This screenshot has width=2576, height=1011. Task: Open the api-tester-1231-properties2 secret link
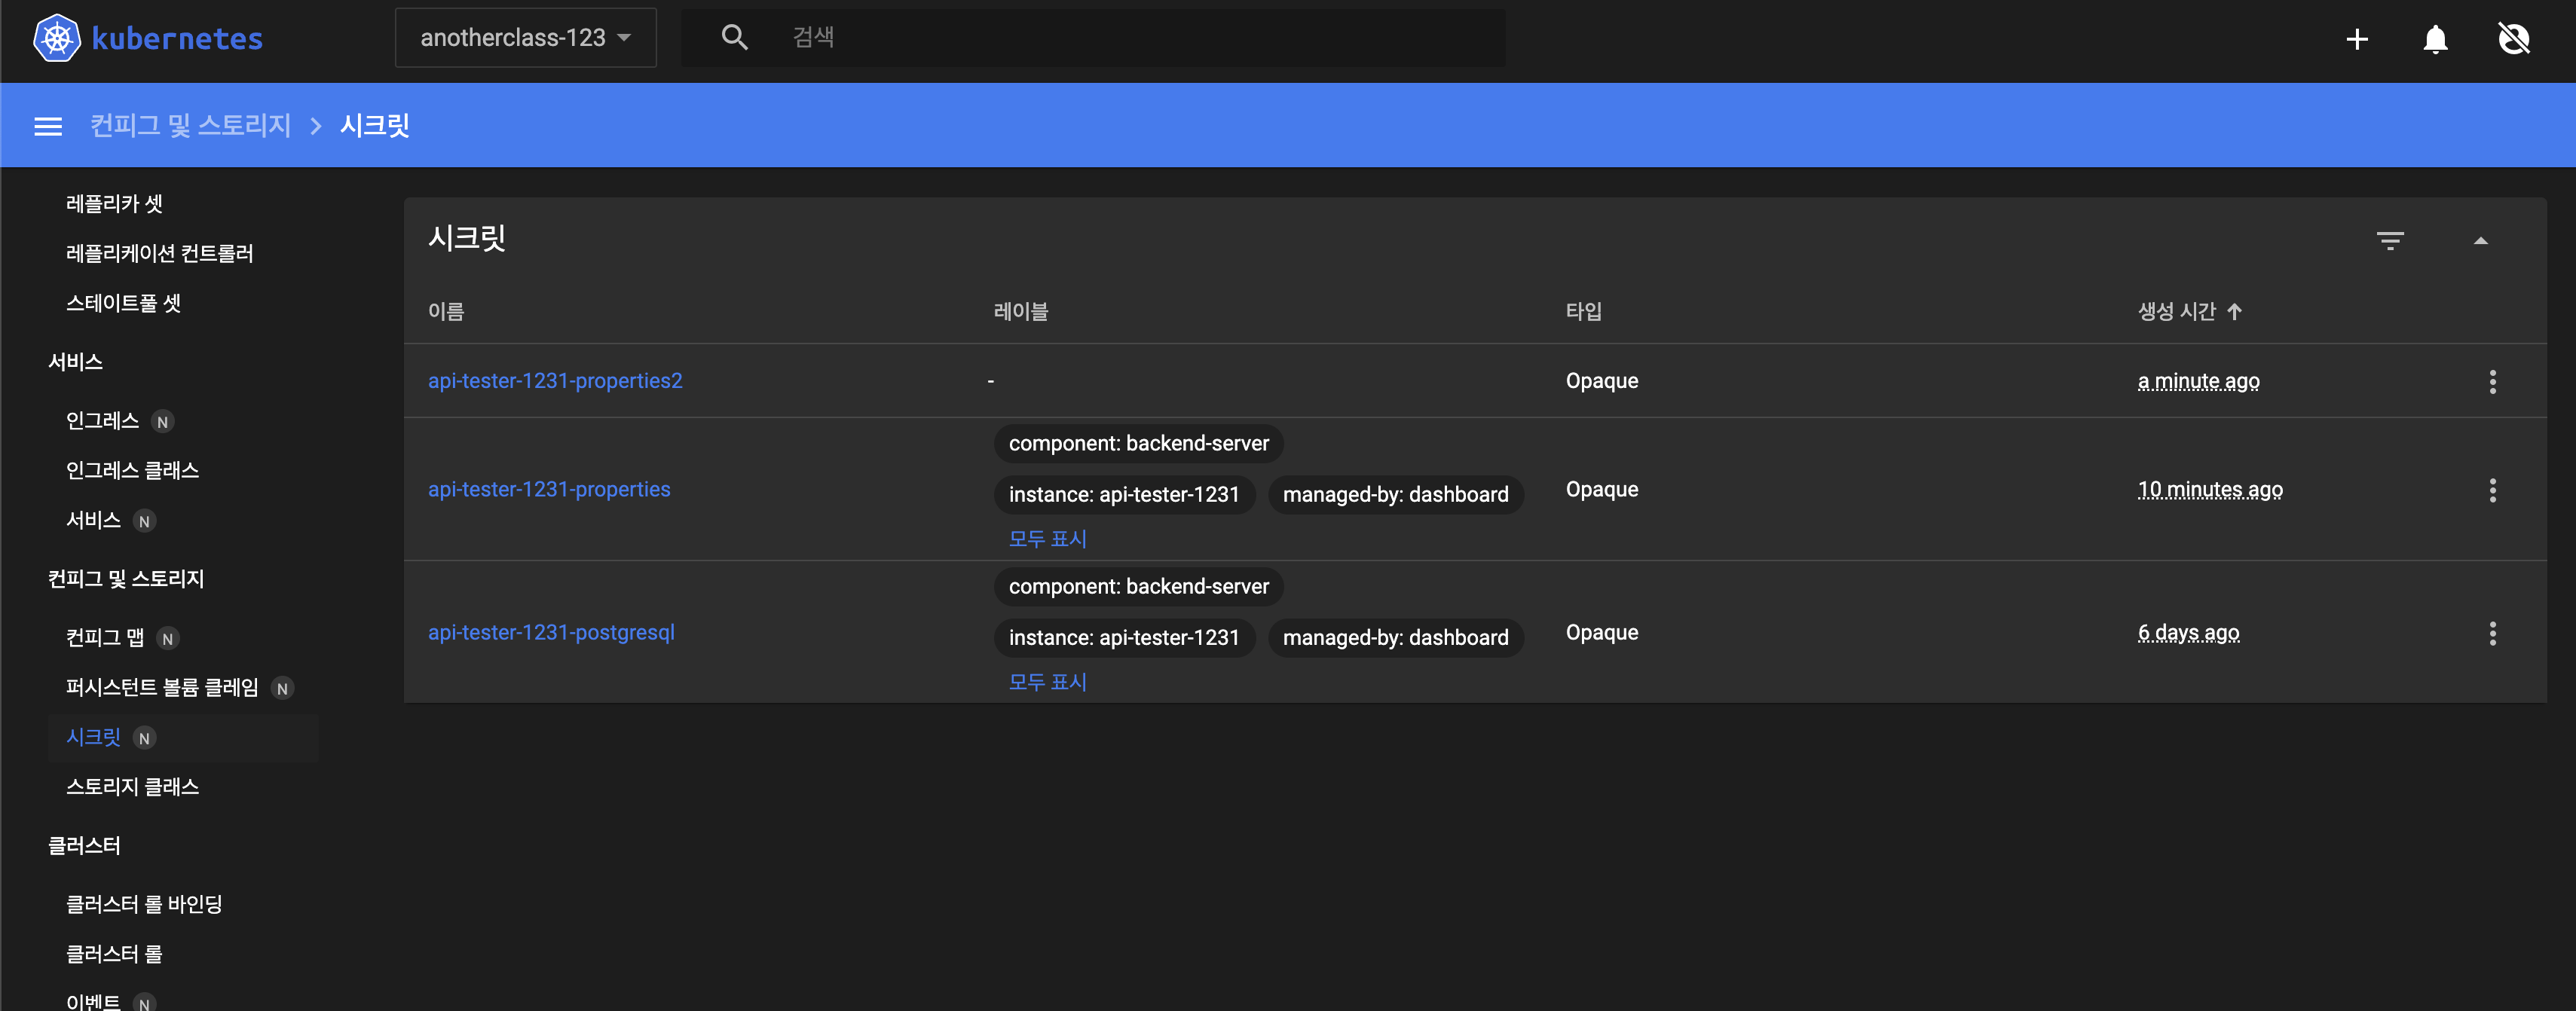554,381
